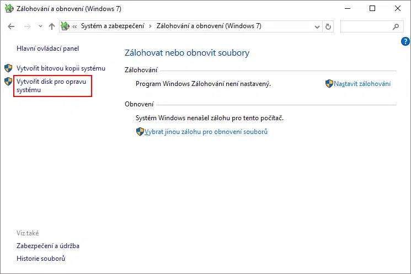Click the breadcrumb overflow double chevron

point(74,26)
